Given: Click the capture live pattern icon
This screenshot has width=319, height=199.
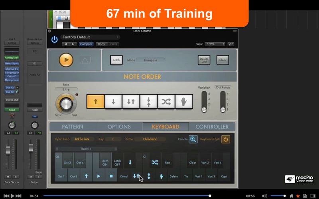Looking at the screenshot, I should pos(85,60).
